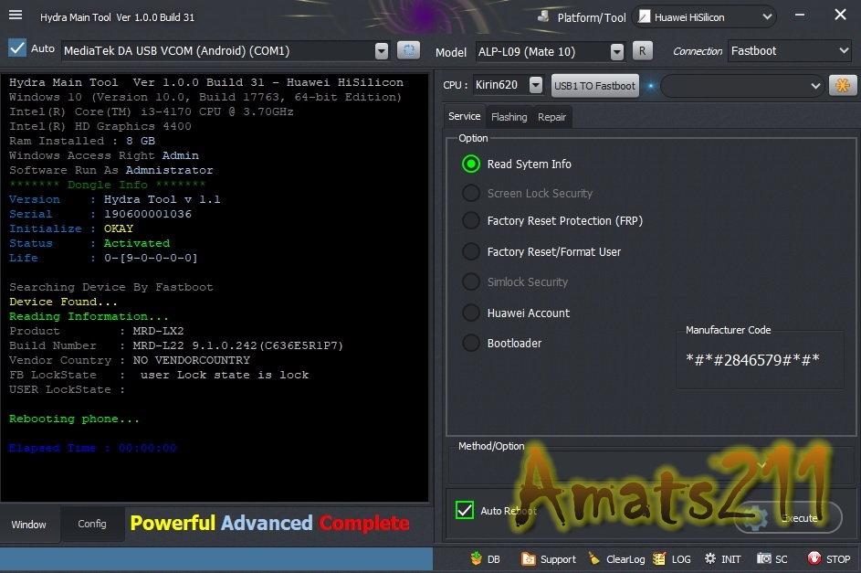Minimize the Hydra Main Tool window
Image resolution: width=861 pixels, height=573 pixels.
(800, 15)
